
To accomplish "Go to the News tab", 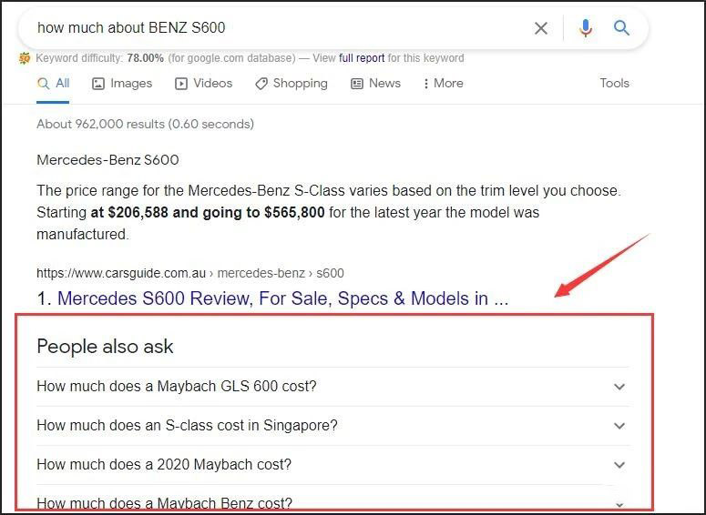I will (x=375, y=83).
